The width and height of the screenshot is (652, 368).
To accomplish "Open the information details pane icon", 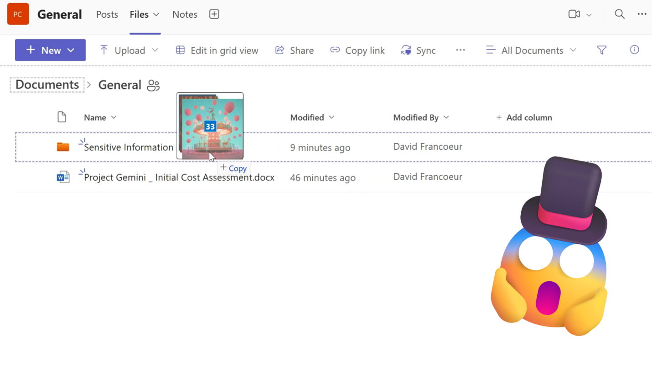I will 634,50.
